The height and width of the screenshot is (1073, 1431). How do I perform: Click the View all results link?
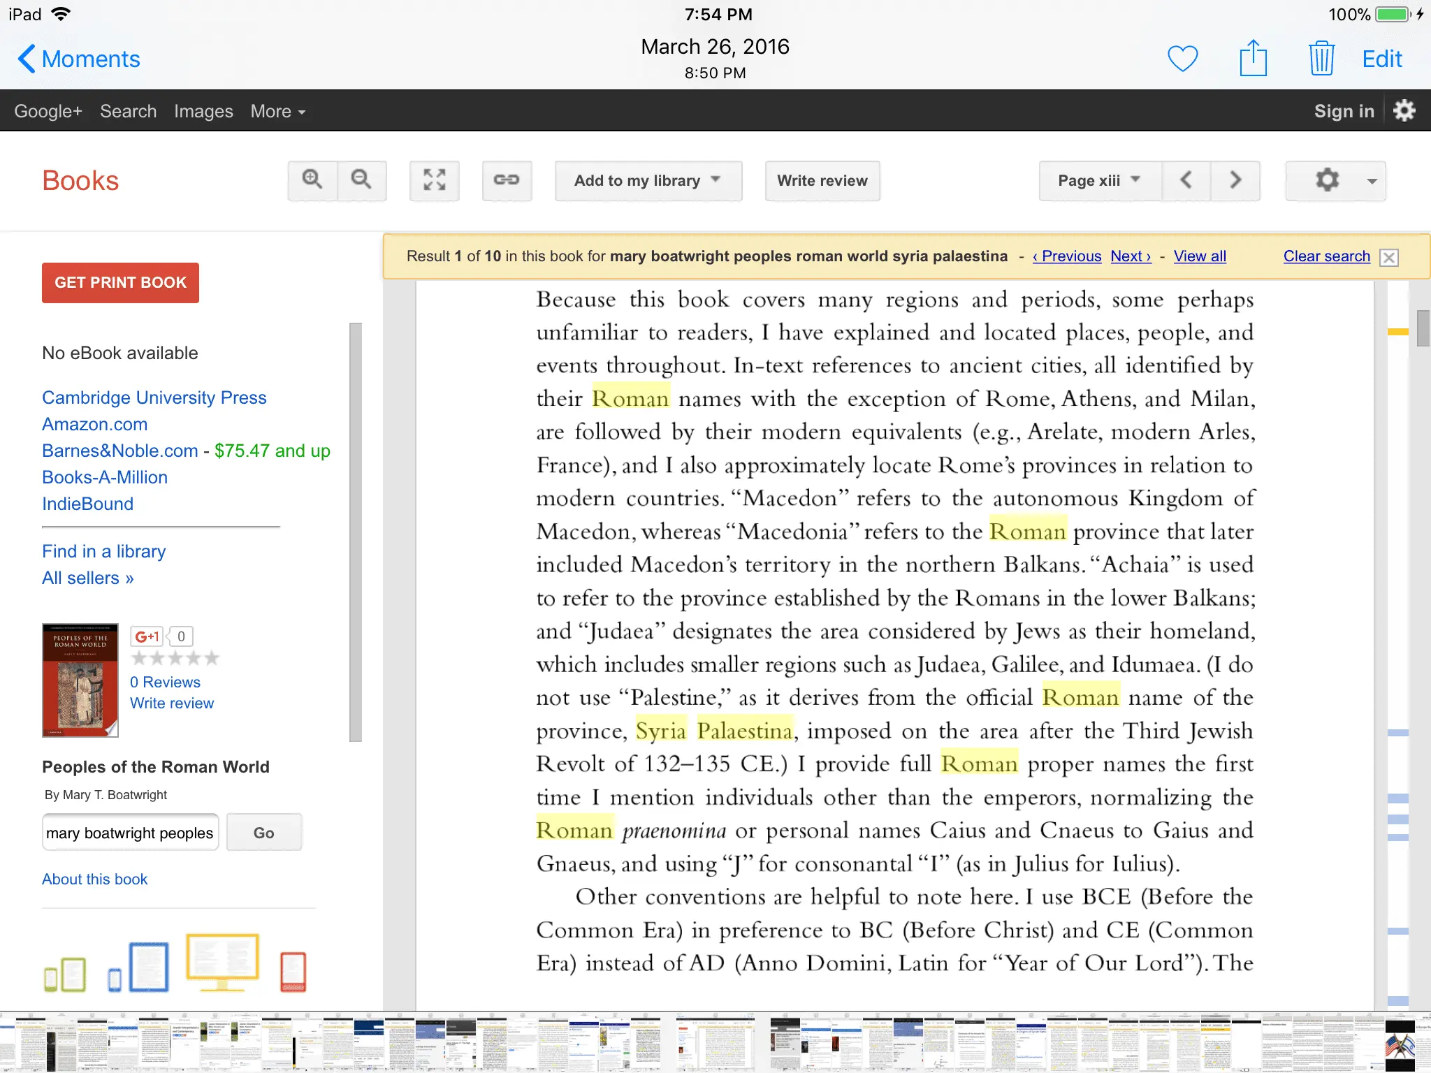pyautogui.click(x=1200, y=256)
